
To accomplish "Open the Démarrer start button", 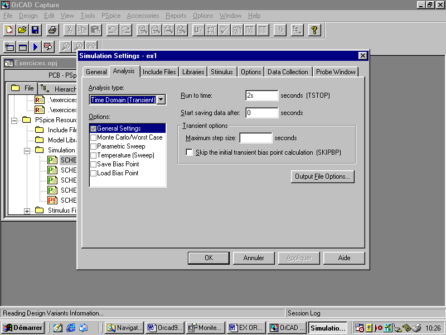I will tap(22, 328).
